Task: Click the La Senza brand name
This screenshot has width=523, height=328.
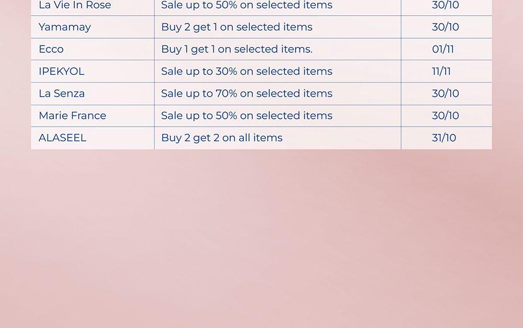Action: click(x=62, y=94)
